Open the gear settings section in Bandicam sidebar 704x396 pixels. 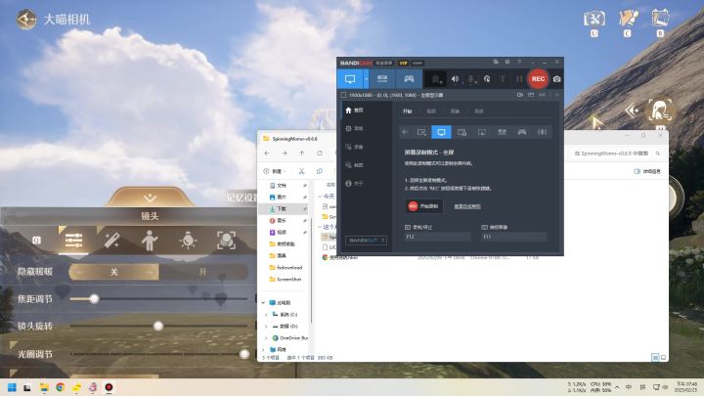tap(355, 128)
